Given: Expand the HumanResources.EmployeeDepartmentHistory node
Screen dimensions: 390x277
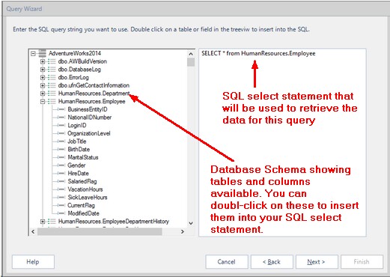Looking at the screenshot, I should click(43, 222).
